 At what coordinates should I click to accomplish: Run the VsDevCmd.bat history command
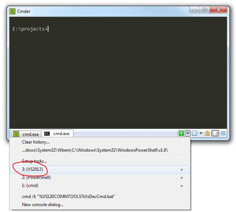coord(68,197)
